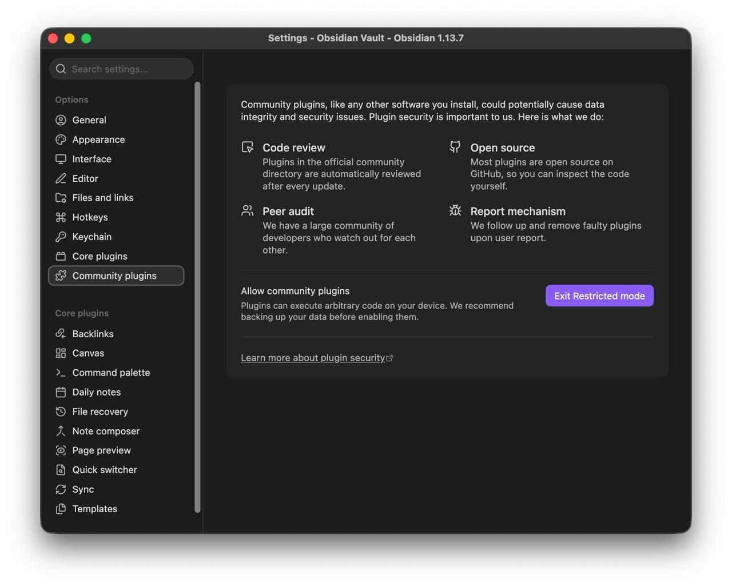Image resolution: width=732 pixels, height=587 pixels.
Task: Click the Hotkeys command-key icon
Action: tap(61, 217)
